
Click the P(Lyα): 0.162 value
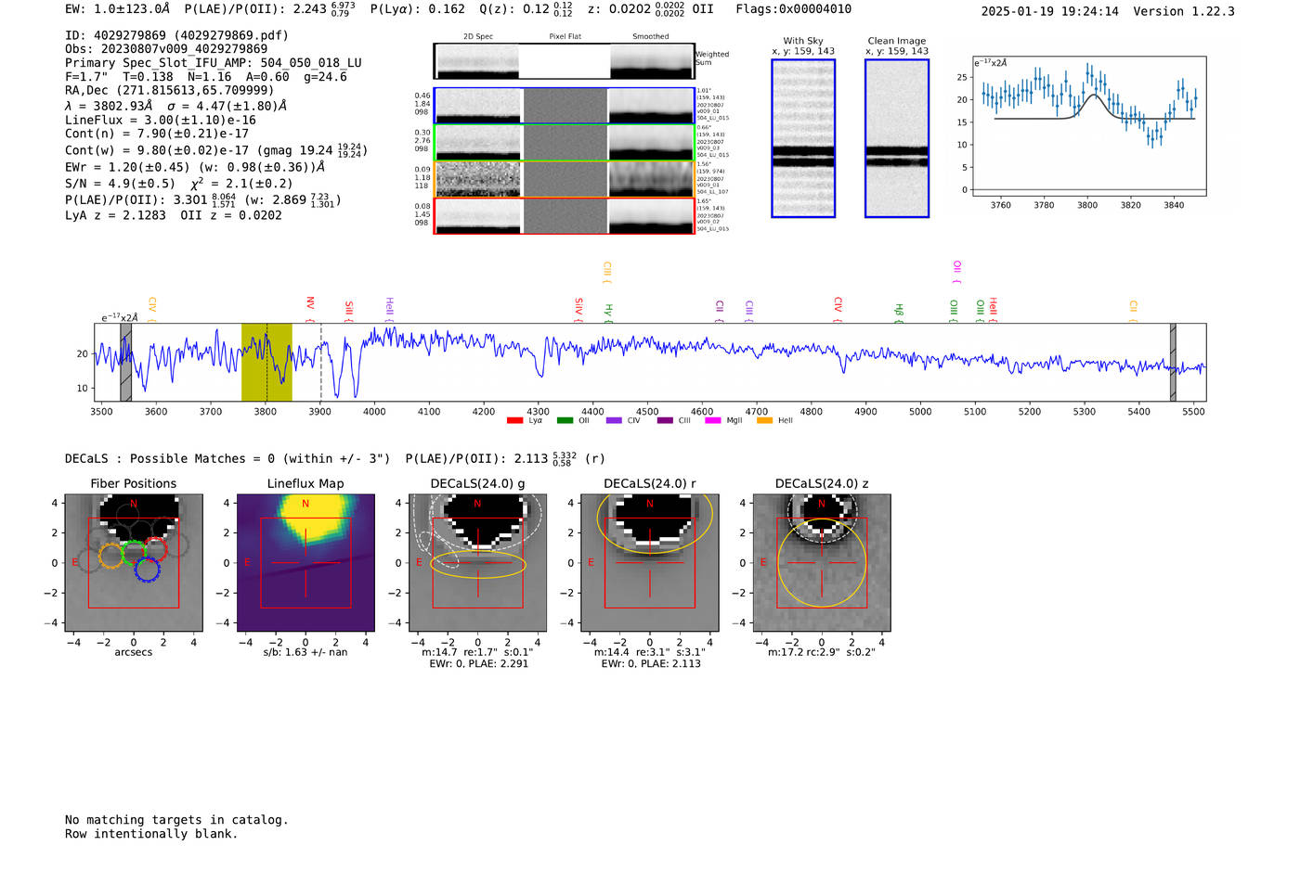pos(418,9)
